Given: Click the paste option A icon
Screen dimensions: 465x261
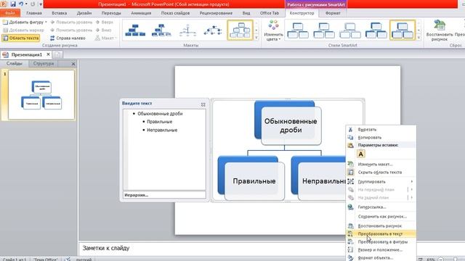Looking at the screenshot, I should pos(361,154).
